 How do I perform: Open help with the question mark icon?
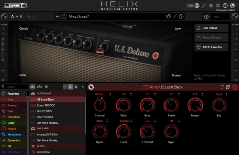[x=225, y=6]
